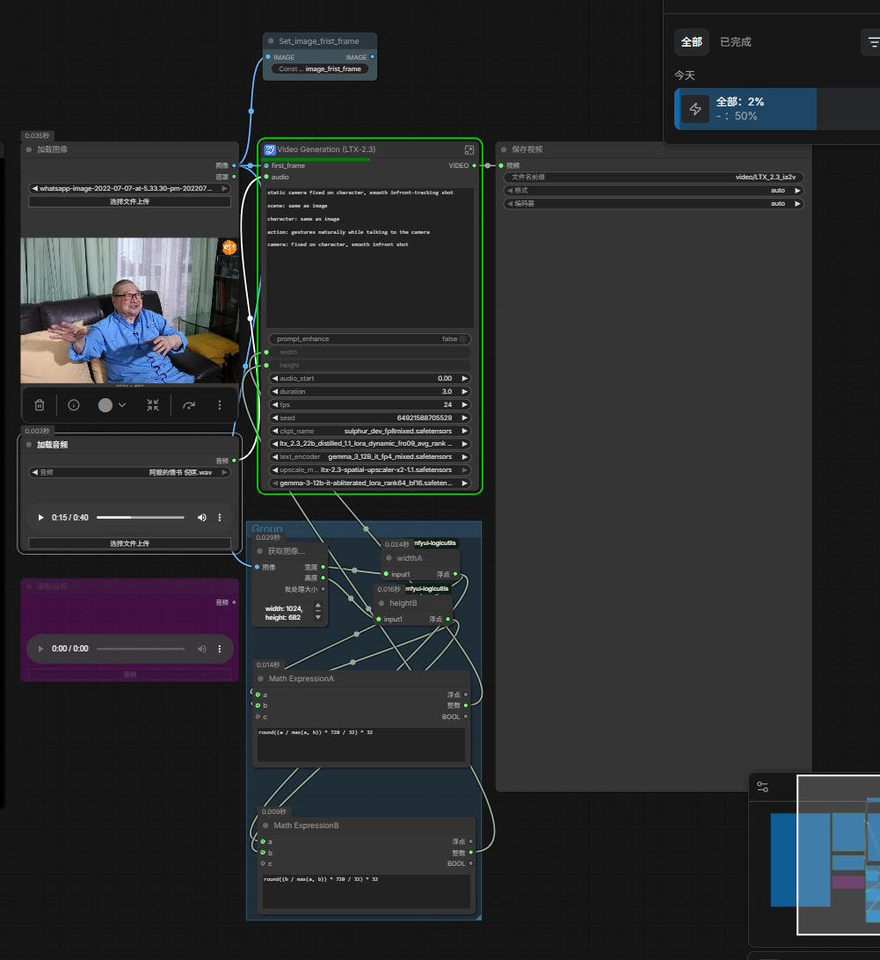The image size is (880, 960).
Task: Click the curved bypass arrow icon
Action: (x=189, y=405)
